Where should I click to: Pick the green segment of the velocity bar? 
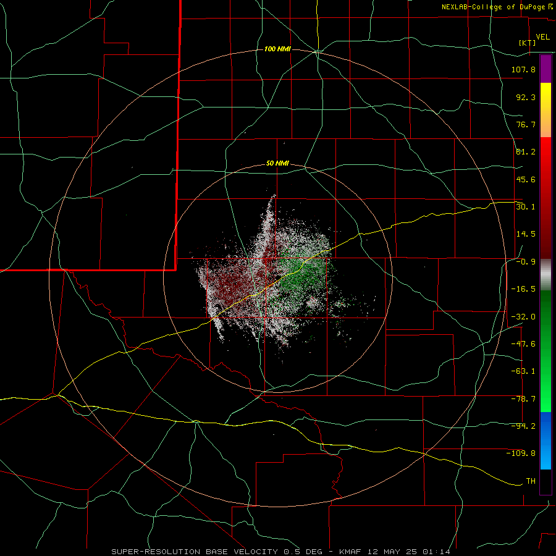click(x=545, y=351)
